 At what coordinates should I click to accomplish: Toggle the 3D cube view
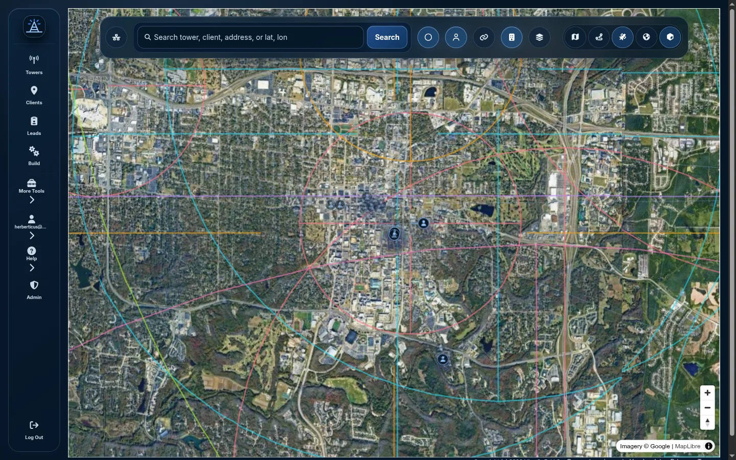pyautogui.click(x=670, y=37)
